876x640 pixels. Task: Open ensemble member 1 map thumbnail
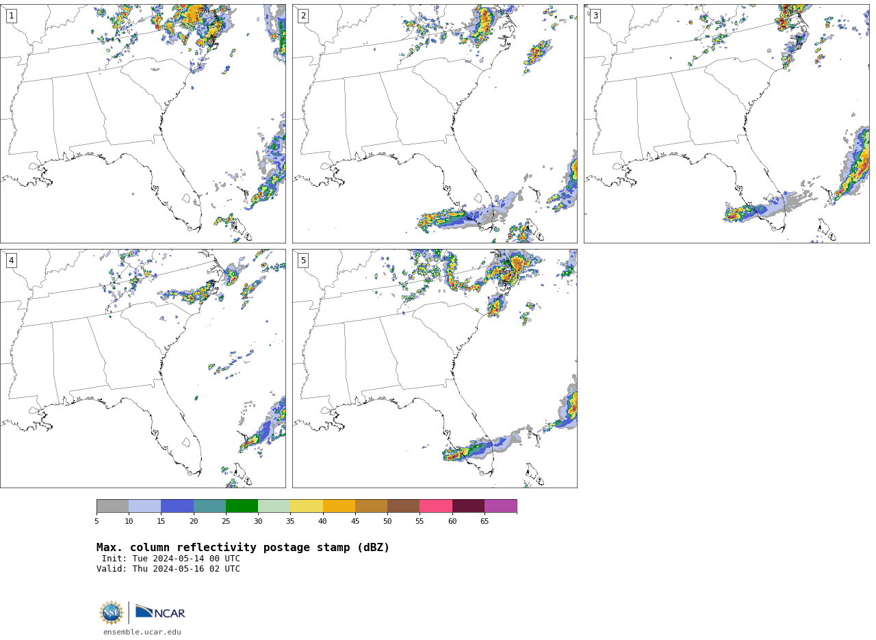point(143,124)
